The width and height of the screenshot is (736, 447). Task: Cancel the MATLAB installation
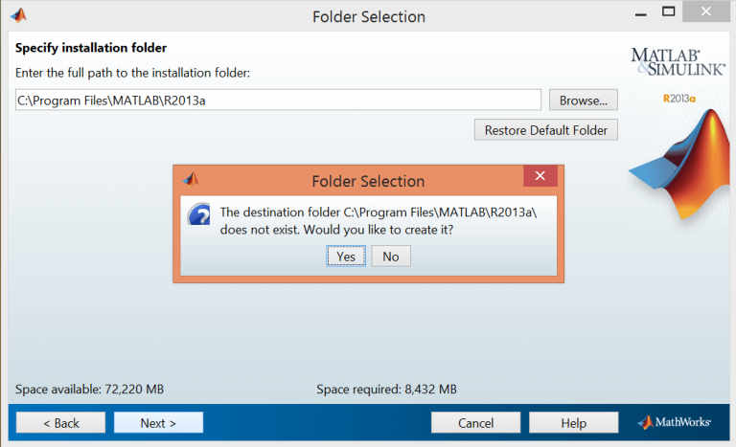[475, 423]
